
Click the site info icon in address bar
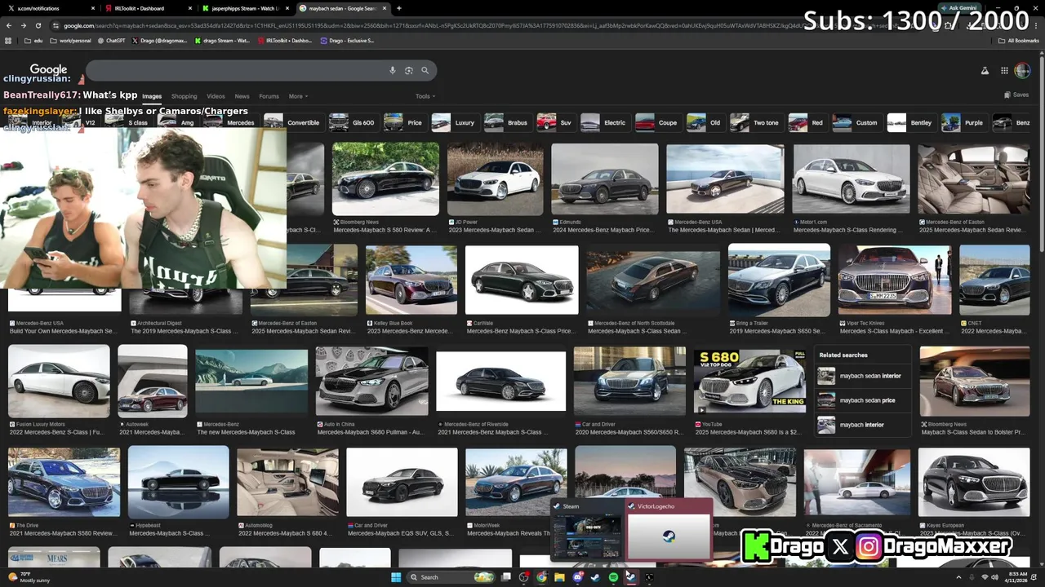coord(56,25)
